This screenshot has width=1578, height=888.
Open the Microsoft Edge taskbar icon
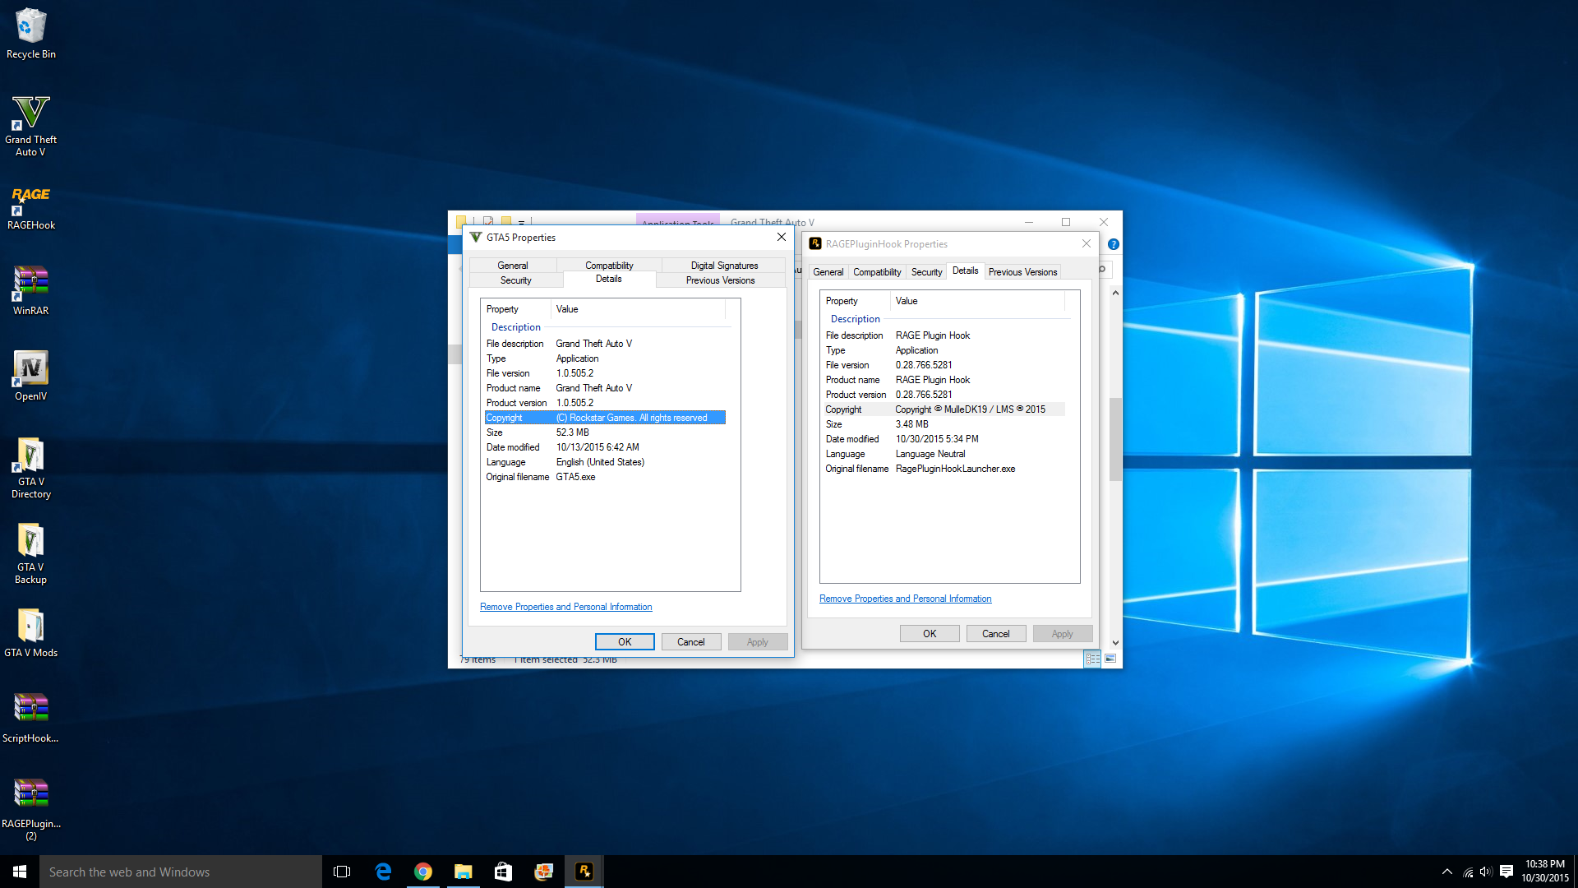[382, 872]
